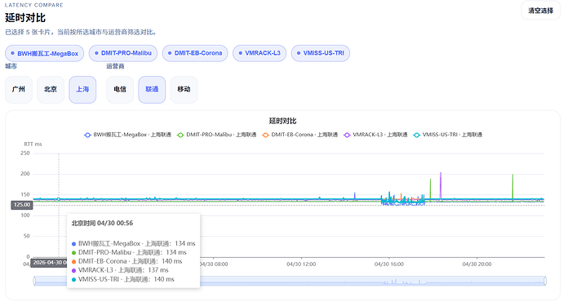
Task: Click tooltip header 北京时间 04/30 00:56
Action: click(102, 224)
